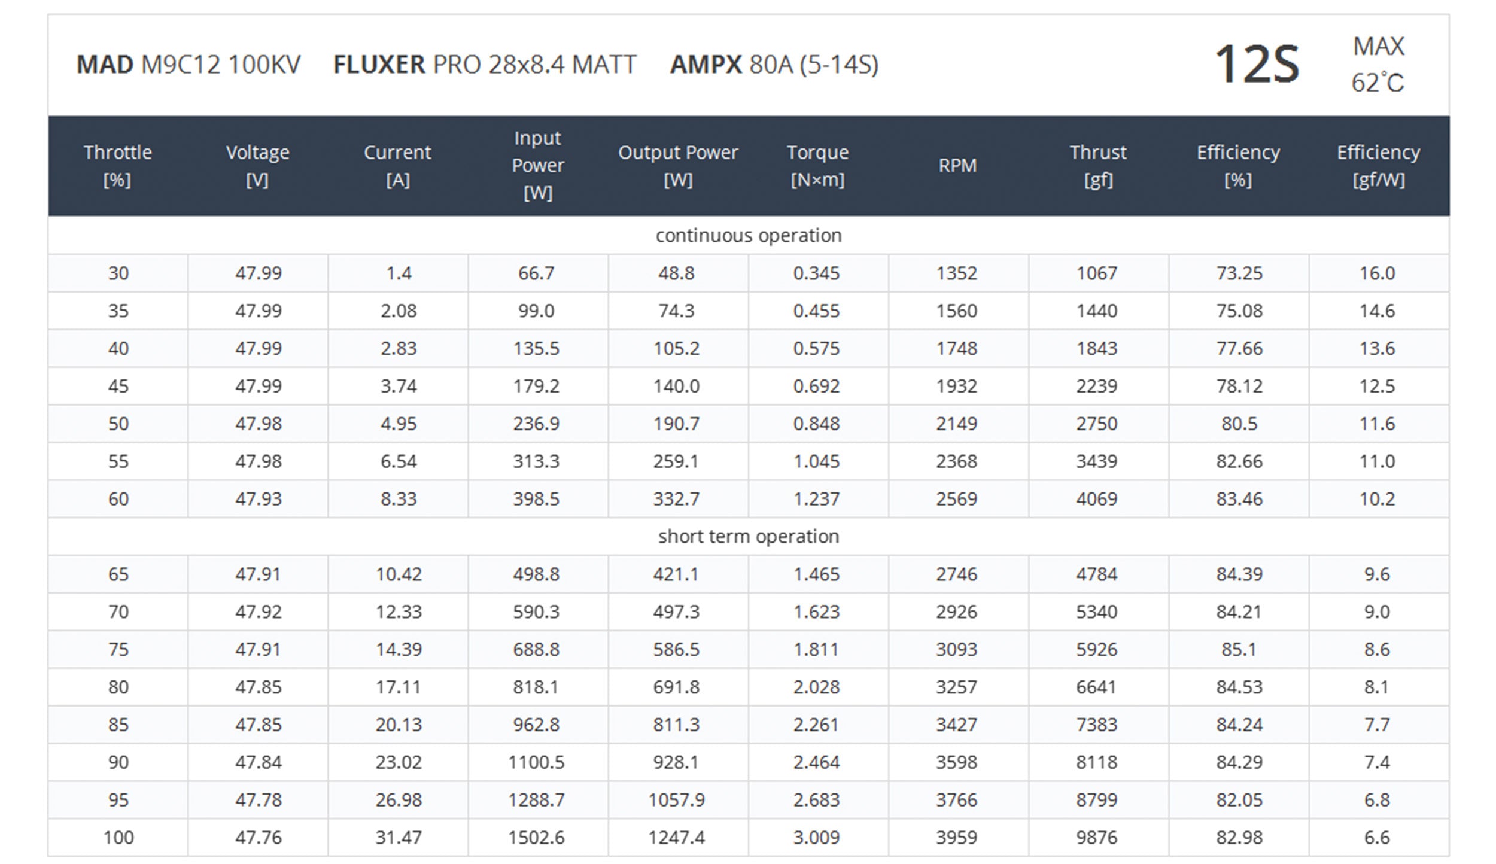
Task: Click the throttle 50 row cell
Action: tap(118, 424)
